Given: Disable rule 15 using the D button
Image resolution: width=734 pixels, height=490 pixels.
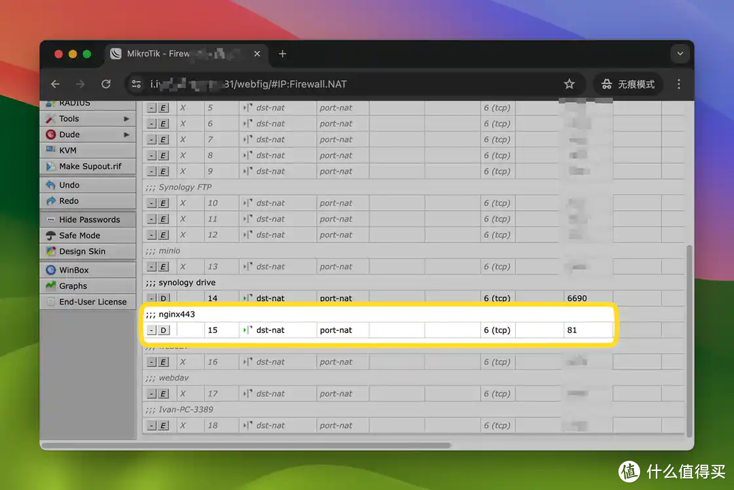Looking at the screenshot, I should (163, 330).
